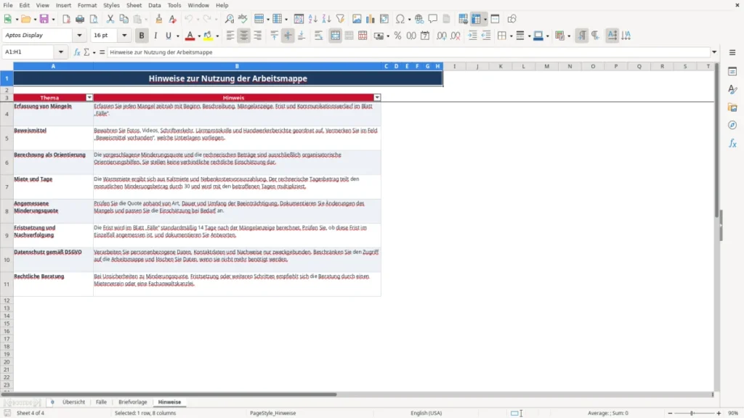The width and height of the screenshot is (744, 418).
Task: Click Increase Indent
Action: tap(472, 36)
